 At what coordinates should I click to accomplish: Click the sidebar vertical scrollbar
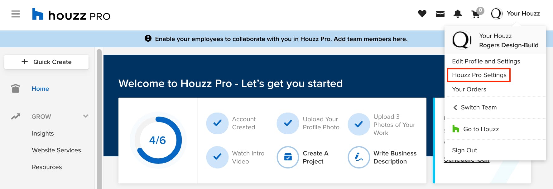(x=99, y=118)
